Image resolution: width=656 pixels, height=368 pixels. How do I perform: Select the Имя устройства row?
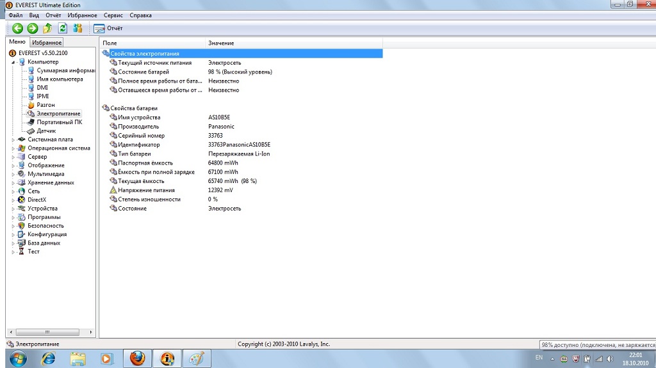point(242,118)
